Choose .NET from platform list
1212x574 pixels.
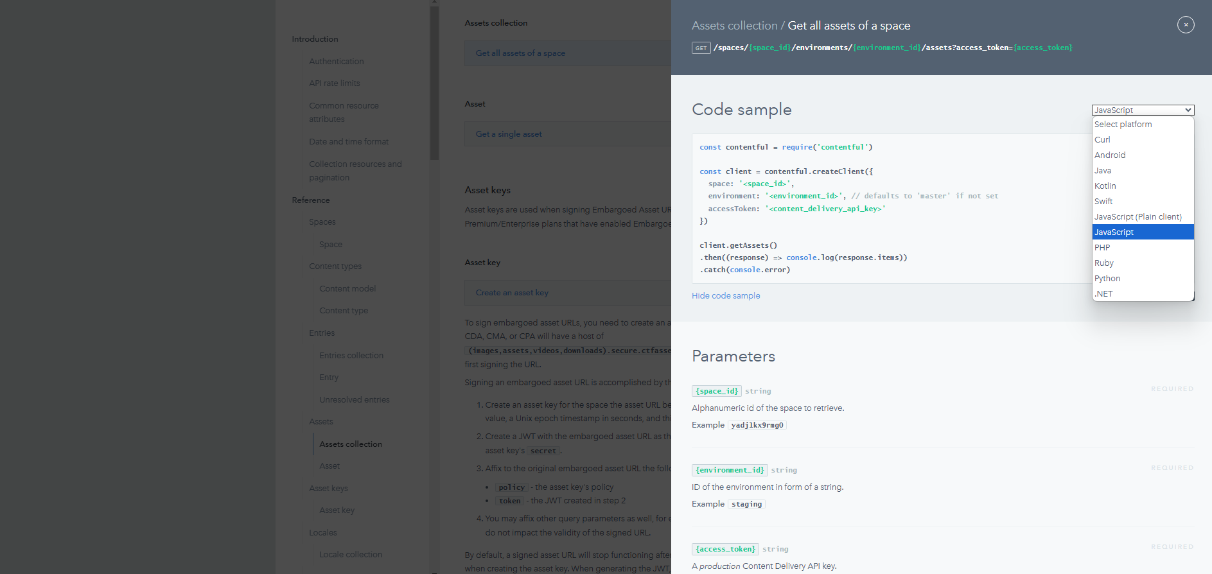(1143, 293)
